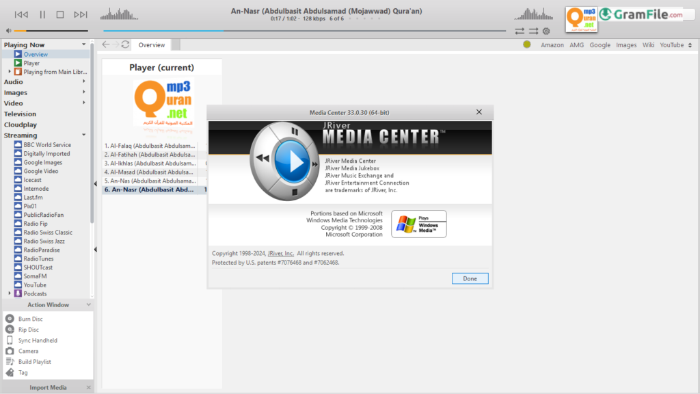Open player options gear icon
700x394 pixels.
click(546, 31)
